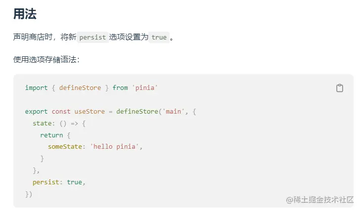Click the export keyword in code
The image size is (361, 211).
point(36,112)
